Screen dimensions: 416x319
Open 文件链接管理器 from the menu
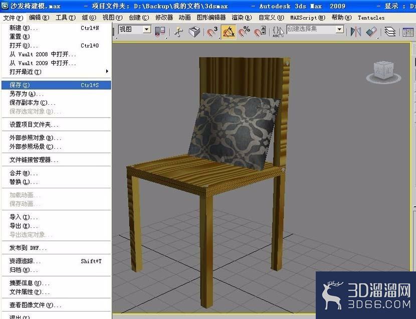pos(56,160)
